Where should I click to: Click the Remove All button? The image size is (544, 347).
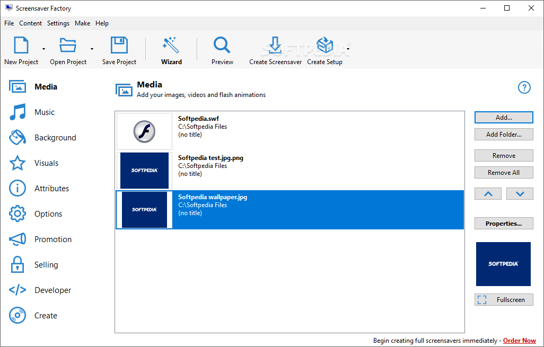(x=504, y=173)
